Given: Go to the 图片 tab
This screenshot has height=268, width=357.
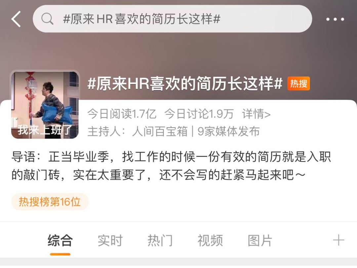Looking at the screenshot, I should 260,241.
